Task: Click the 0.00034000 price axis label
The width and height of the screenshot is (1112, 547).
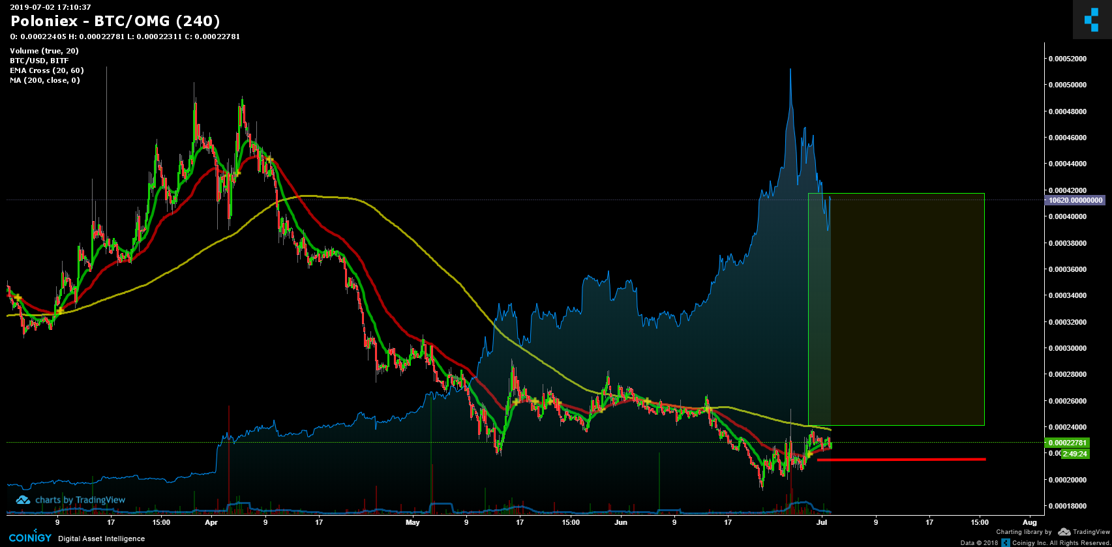Action: click(1068, 295)
